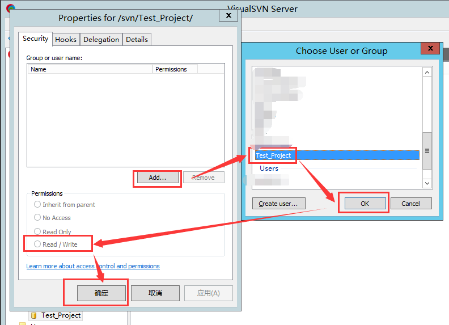449x325 pixels.
Task: Select the Security tab
Action: coord(35,39)
